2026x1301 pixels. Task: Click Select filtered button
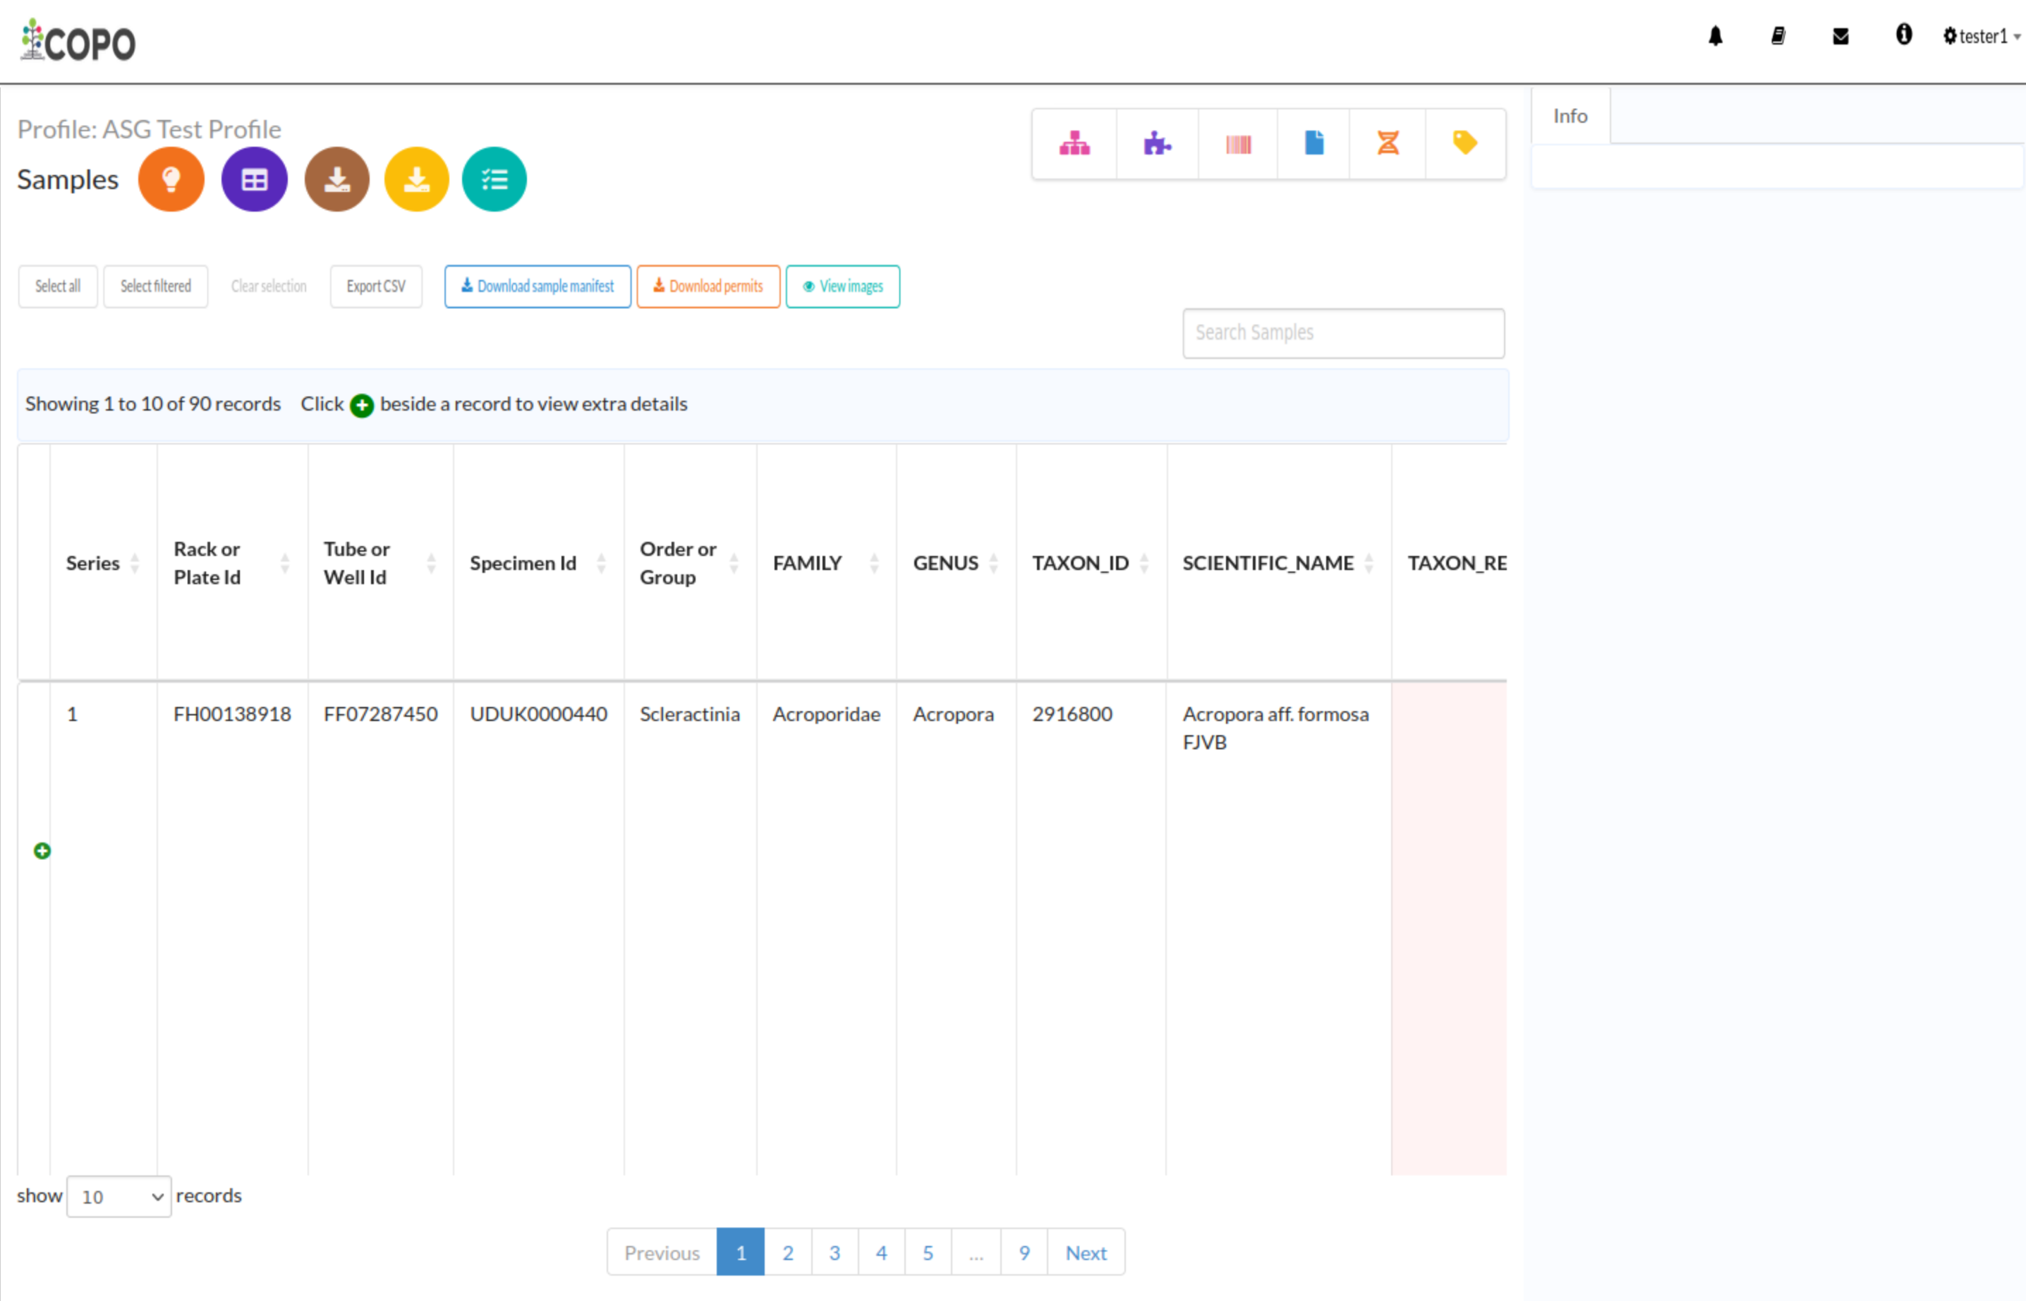[155, 286]
